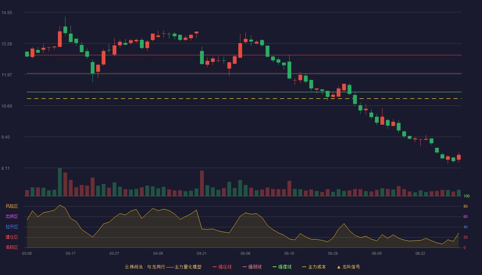Toggle the 主力成本 legend series
482x275 pixels.
tap(314, 267)
